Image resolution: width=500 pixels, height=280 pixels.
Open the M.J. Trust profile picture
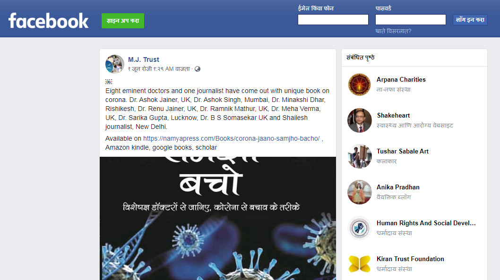click(x=115, y=64)
